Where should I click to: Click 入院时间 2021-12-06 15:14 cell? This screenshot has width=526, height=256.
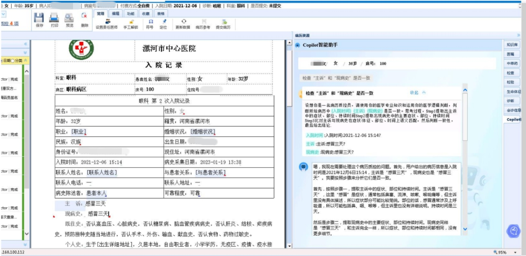[110, 162]
